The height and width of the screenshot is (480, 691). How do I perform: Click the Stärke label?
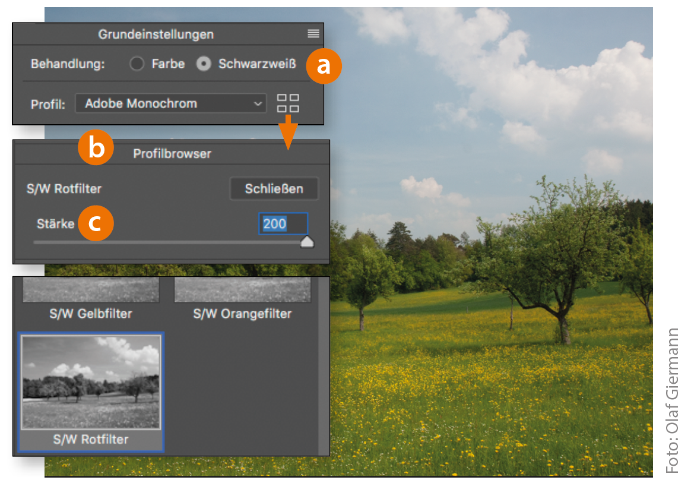tap(56, 224)
